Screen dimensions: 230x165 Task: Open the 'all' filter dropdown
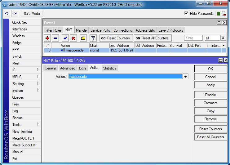[223, 38]
